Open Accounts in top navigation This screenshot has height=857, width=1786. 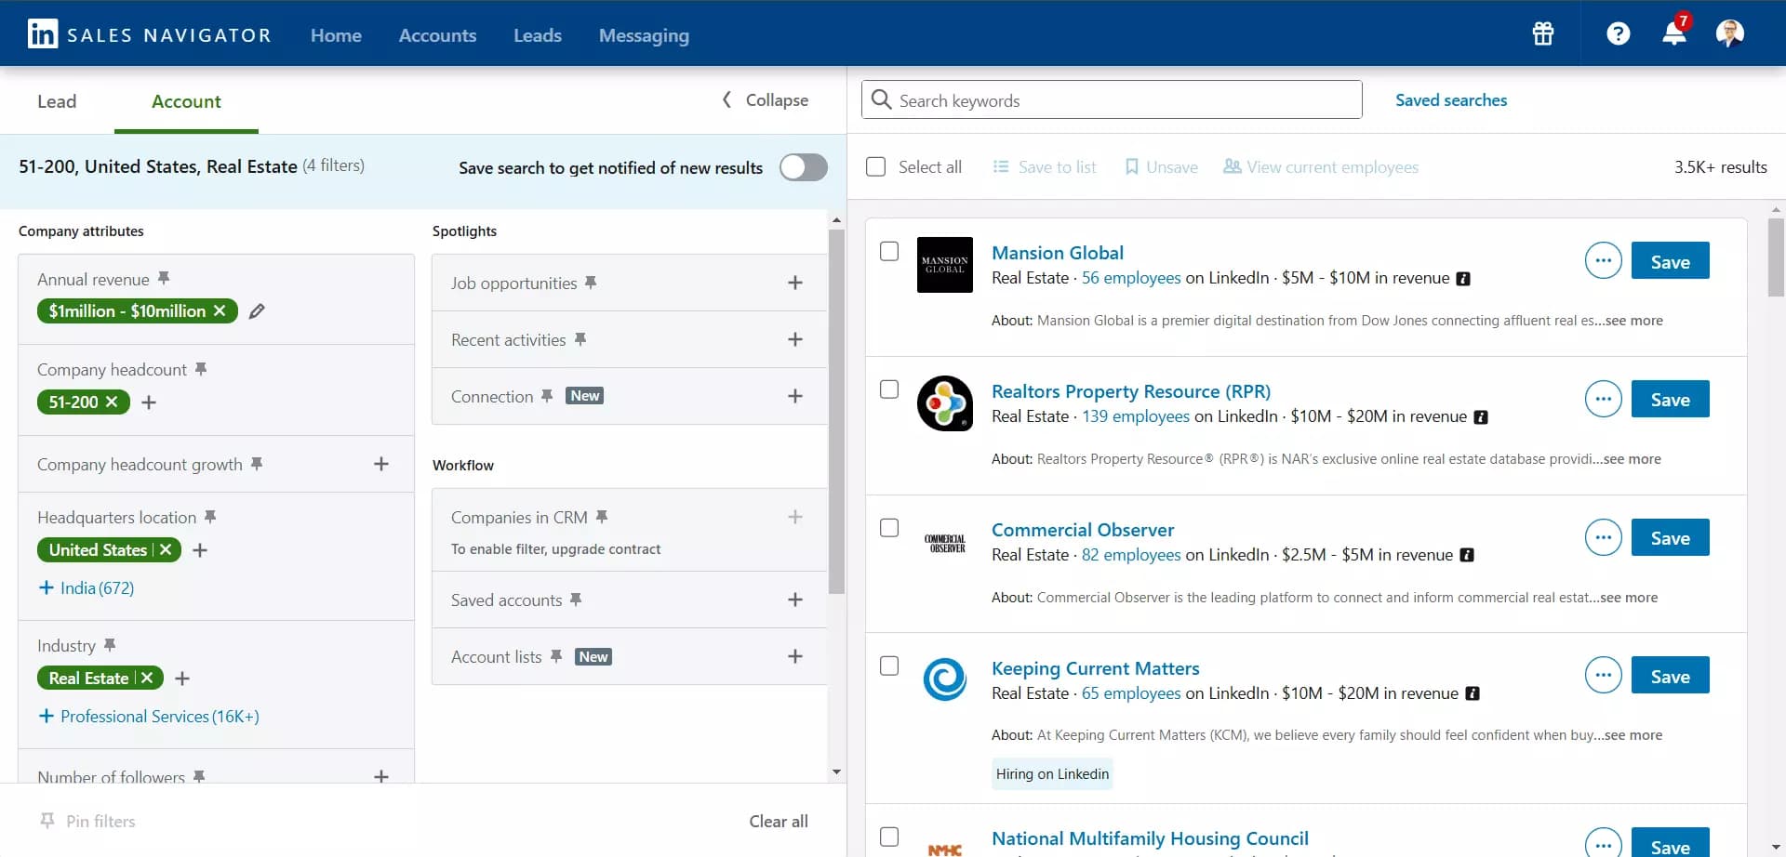(437, 35)
